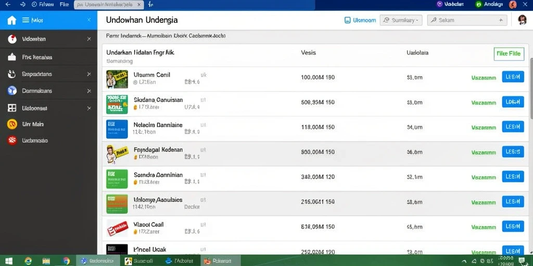Click the grid icon beside Ulstoonast
533x266 pixels.
tap(12, 108)
